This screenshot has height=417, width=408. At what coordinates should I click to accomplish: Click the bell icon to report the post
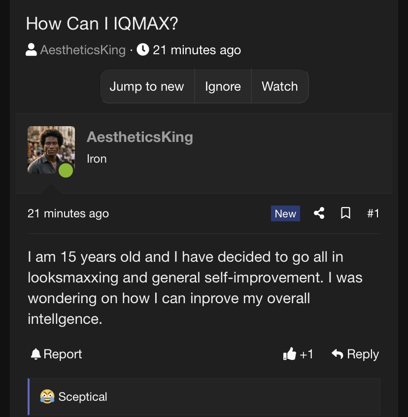pyautogui.click(x=35, y=354)
